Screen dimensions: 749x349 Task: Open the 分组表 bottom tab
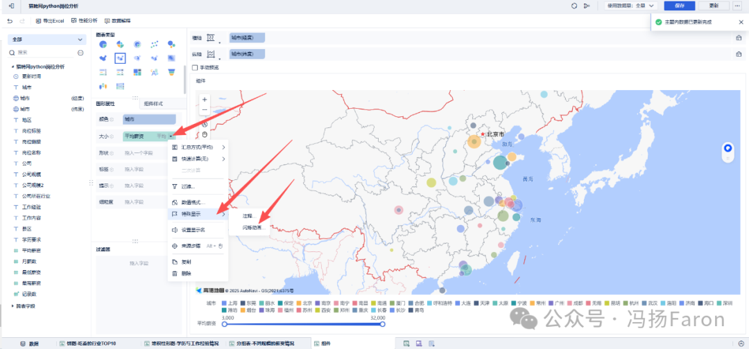pyautogui.click(x=266, y=343)
